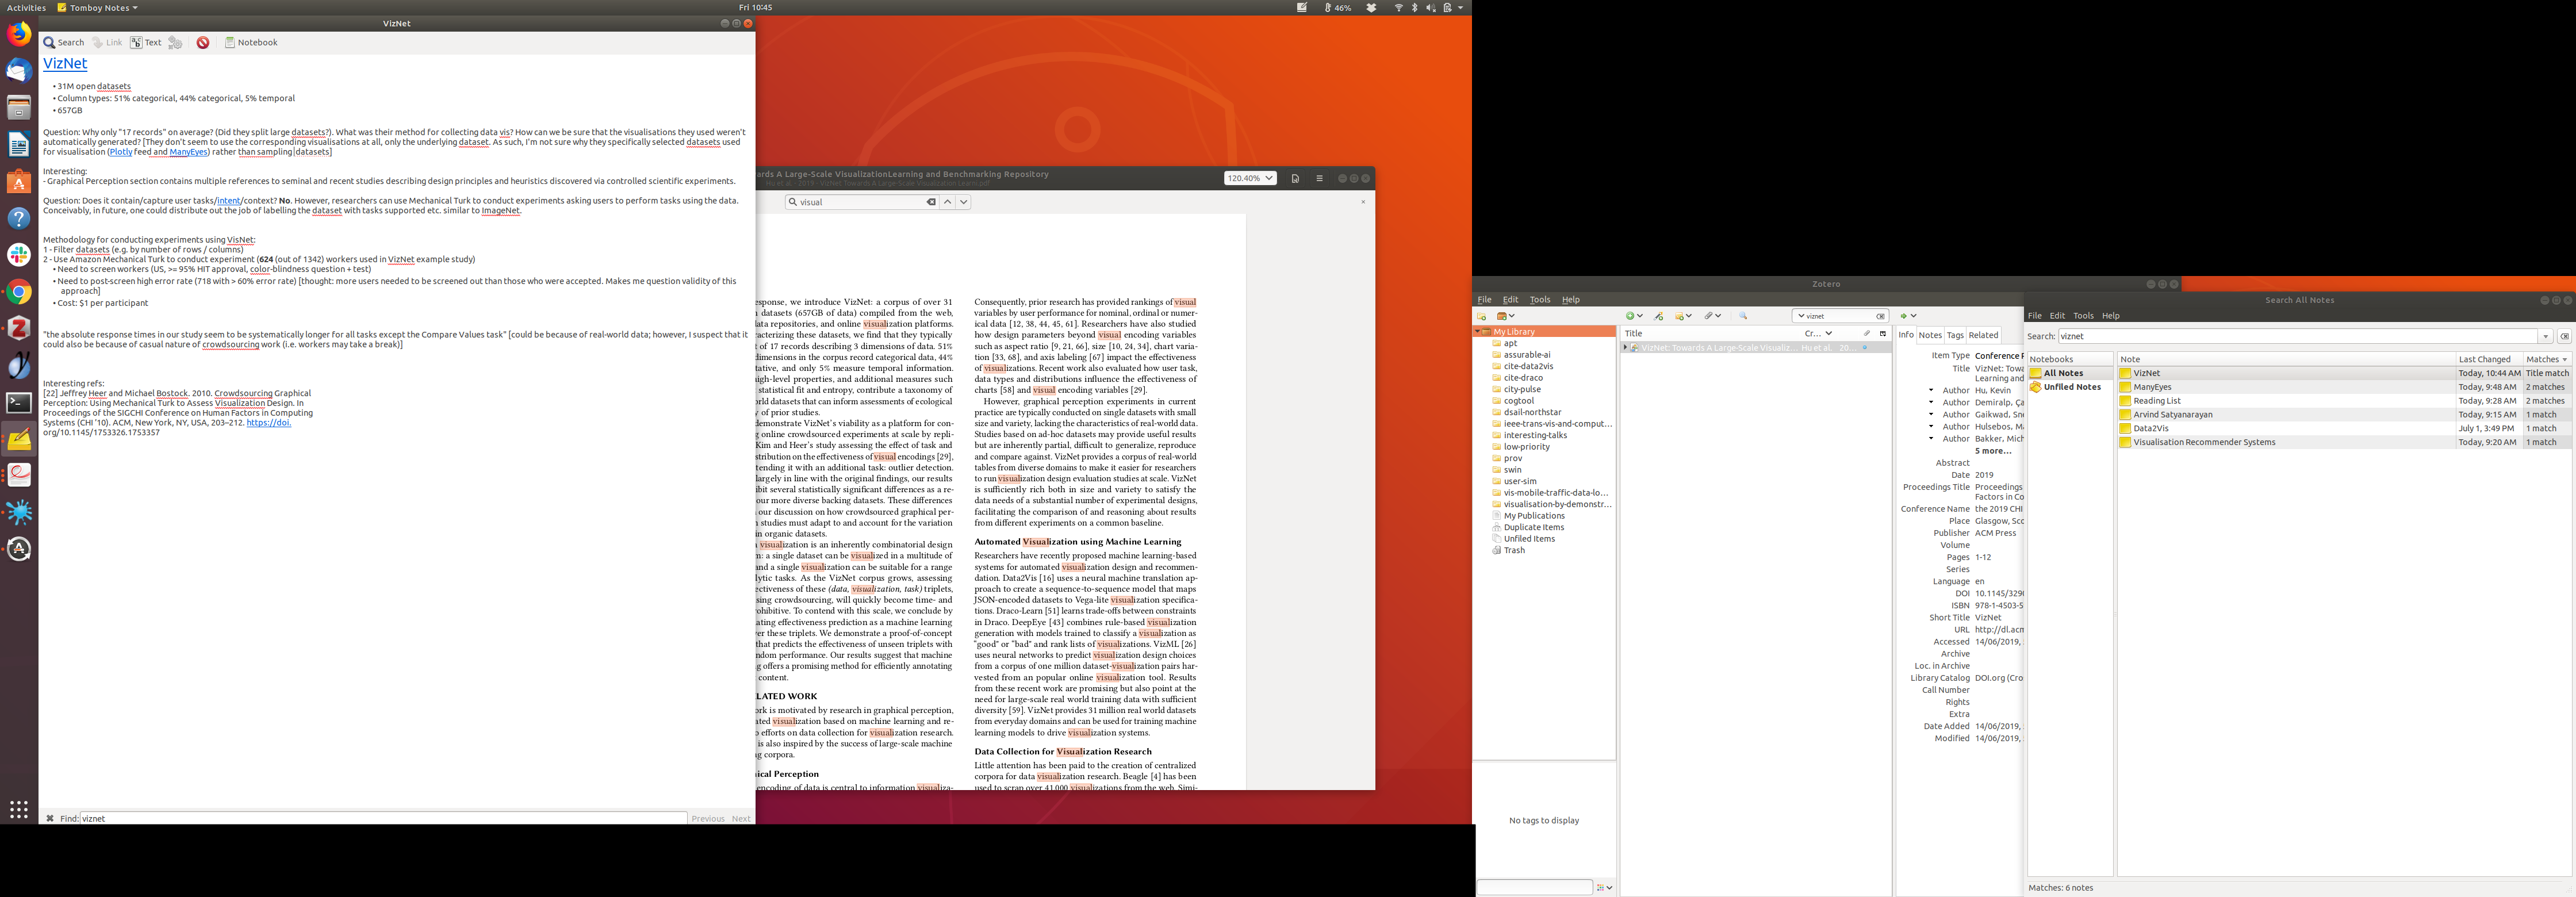The width and height of the screenshot is (2576, 897).
Task: Open Zotero's Advanced Search magnifier icon
Action: pos(1743,316)
